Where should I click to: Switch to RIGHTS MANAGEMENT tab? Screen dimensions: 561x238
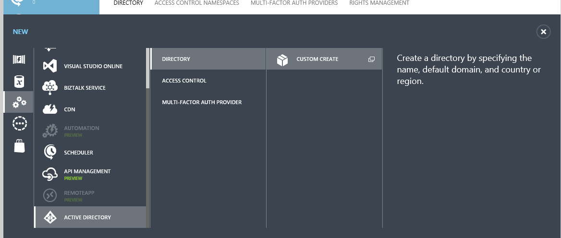click(379, 3)
